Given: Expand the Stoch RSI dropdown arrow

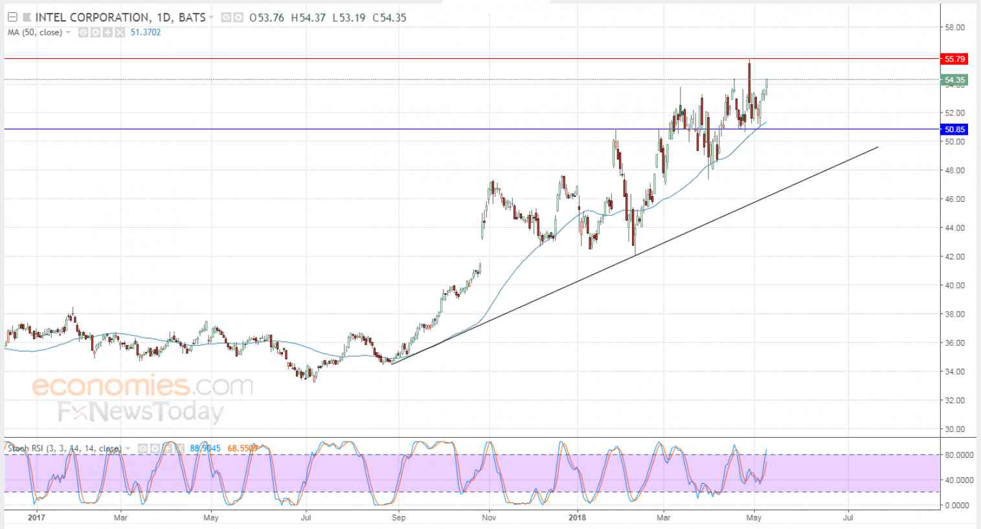Looking at the screenshot, I should tap(128, 448).
